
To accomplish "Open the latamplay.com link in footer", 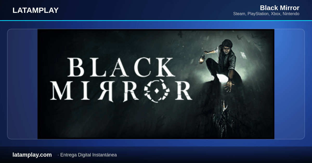I will point(32,155).
